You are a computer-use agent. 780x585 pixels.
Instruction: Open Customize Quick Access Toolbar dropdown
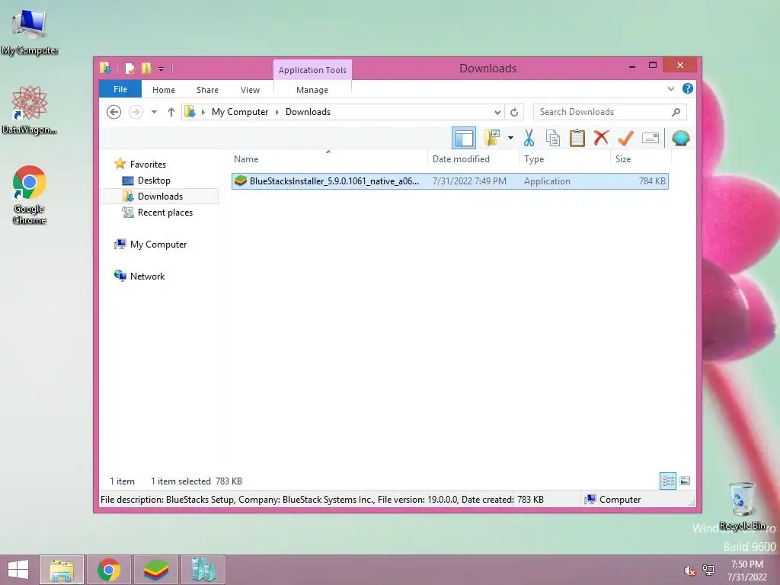161,69
